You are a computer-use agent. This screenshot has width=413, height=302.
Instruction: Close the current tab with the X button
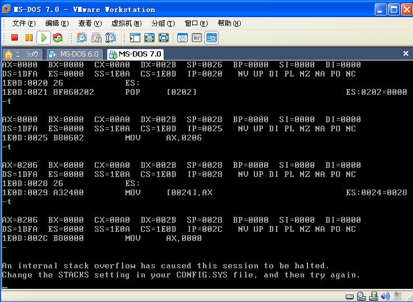click(x=406, y=54)
